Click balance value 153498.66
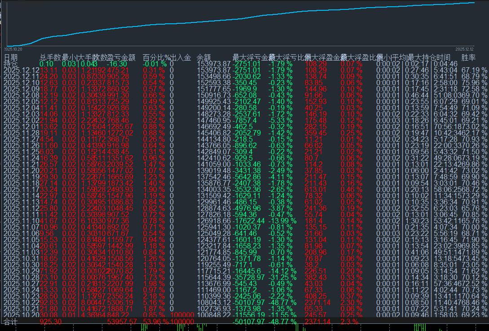Image resolution: width=489 pixels, height=331 pixels. tap(214, 77)
